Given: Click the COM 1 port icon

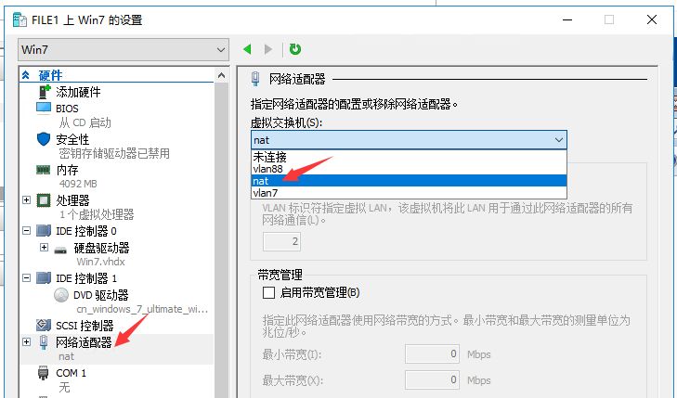Looking at the screenshot, I should 43,373.
